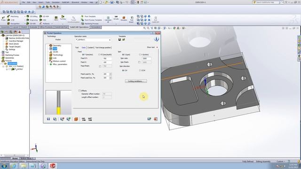The image size is (301, 169).
Task: Click the Cutting conditions button
Action: [136, 81]
